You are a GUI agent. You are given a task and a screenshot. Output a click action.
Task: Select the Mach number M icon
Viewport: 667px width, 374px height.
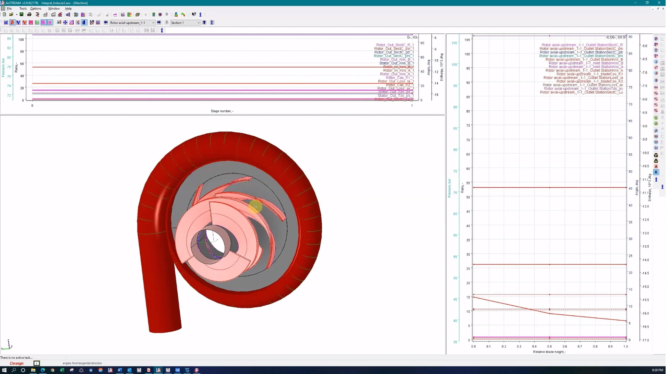coord(656,136)
